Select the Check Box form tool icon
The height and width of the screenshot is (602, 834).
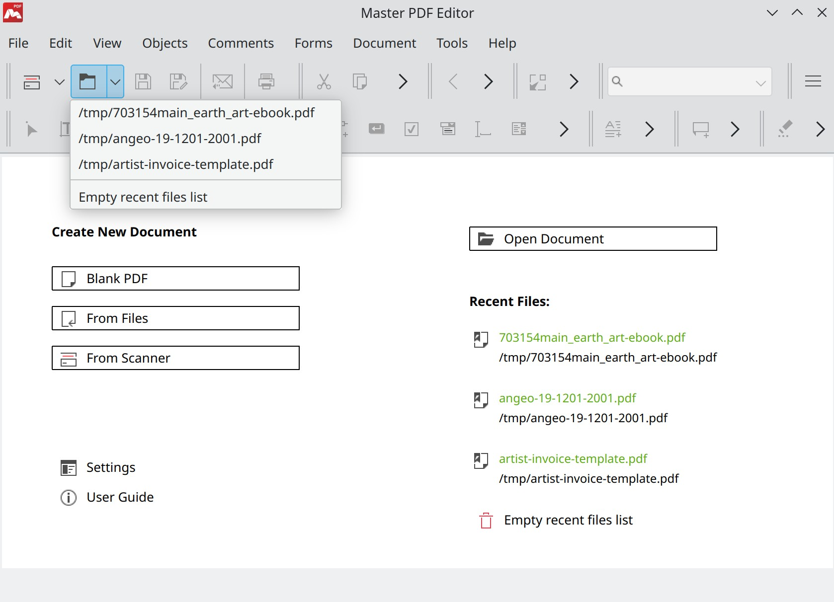pos(412,129)
